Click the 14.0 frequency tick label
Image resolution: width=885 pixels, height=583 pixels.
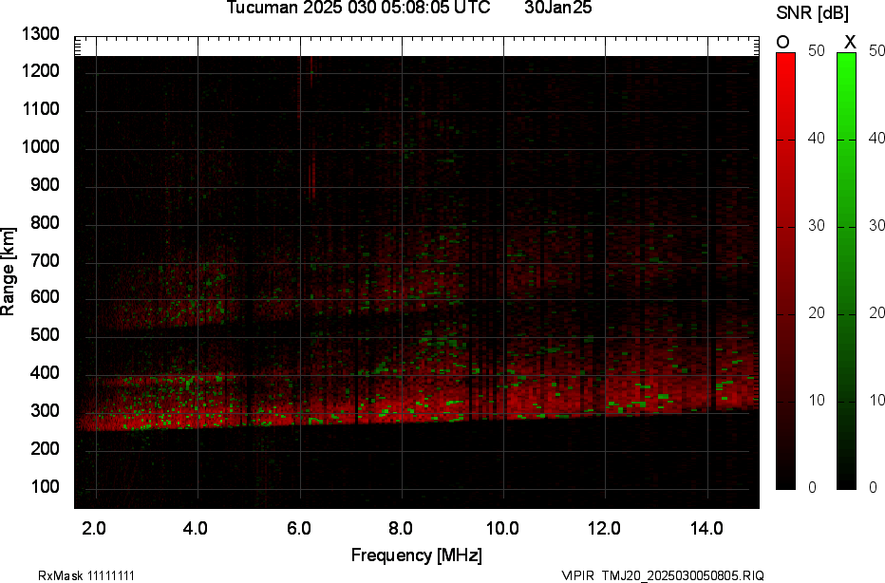(x=707, y=528)
